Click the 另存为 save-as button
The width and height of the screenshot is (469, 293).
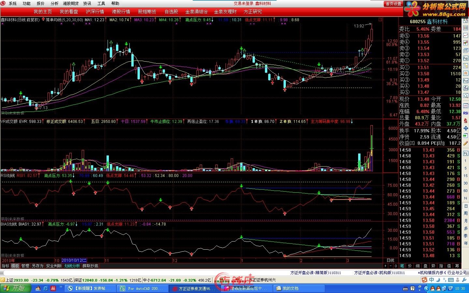pyautogui.click(x=37, y=266)
